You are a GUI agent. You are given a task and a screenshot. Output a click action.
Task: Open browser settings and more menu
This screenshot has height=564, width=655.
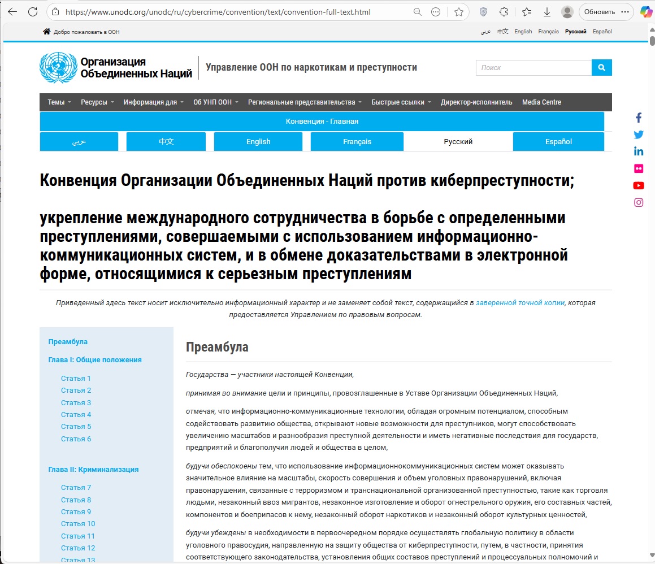point(625,12)
